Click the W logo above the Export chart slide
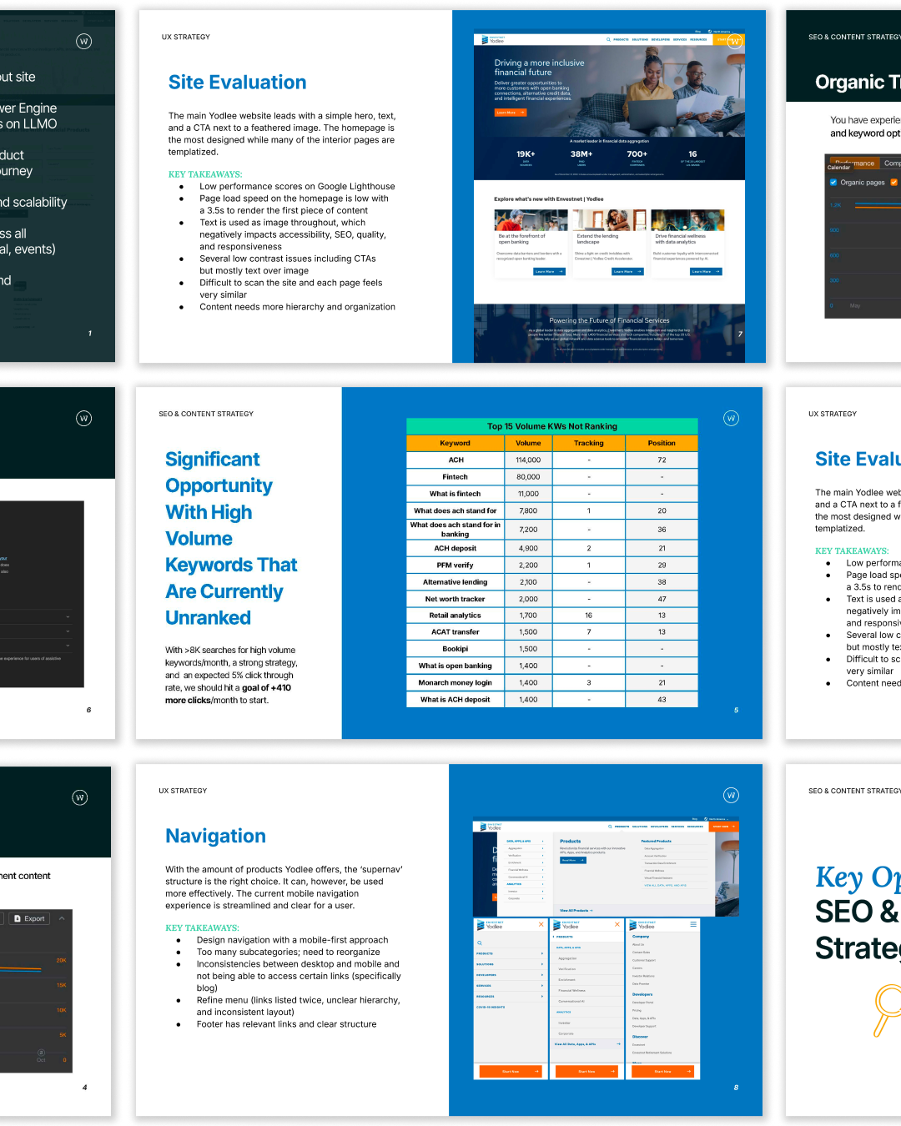This screenshot has height=1126, width=901. [x=80, y=797]
